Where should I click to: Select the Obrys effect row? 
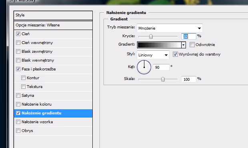point(53,131)
